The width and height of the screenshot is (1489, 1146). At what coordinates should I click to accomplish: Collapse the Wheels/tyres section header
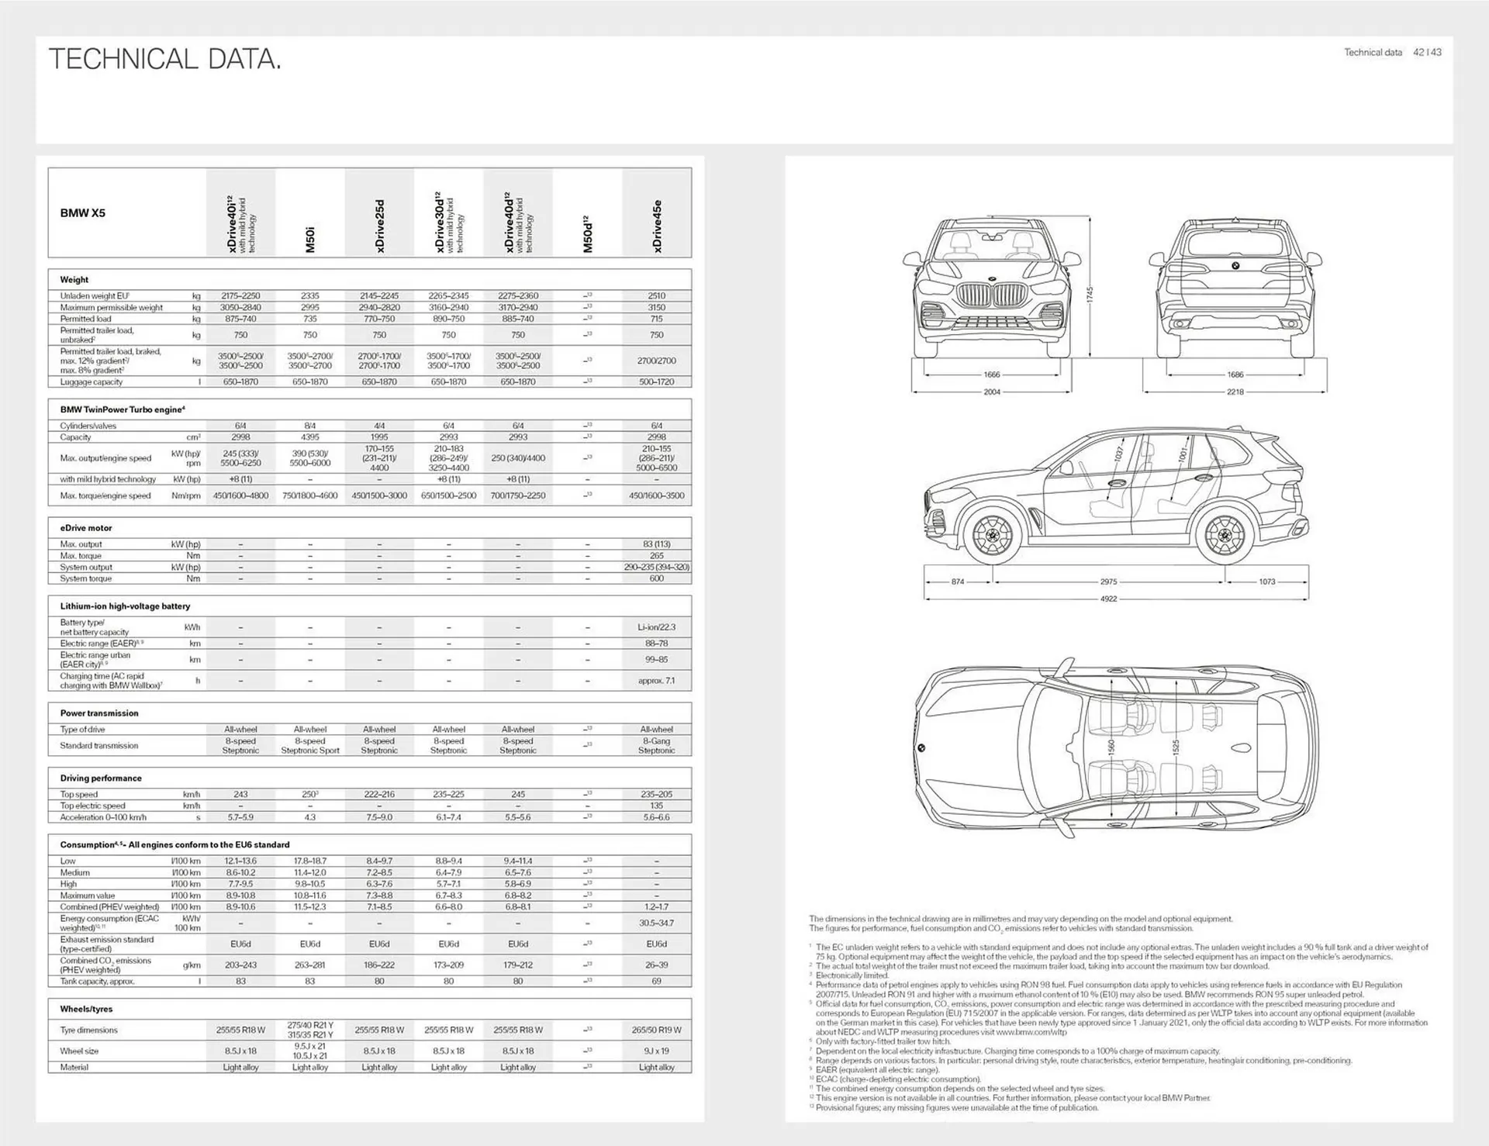(85, 1010)
